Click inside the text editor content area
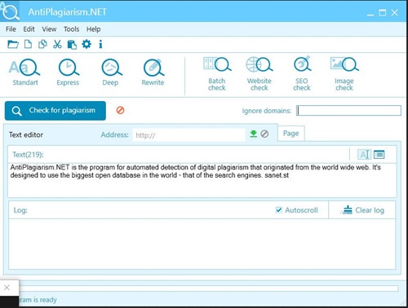Screen dimensions: 408x308 pyautogui.click(x=202, y=180)
